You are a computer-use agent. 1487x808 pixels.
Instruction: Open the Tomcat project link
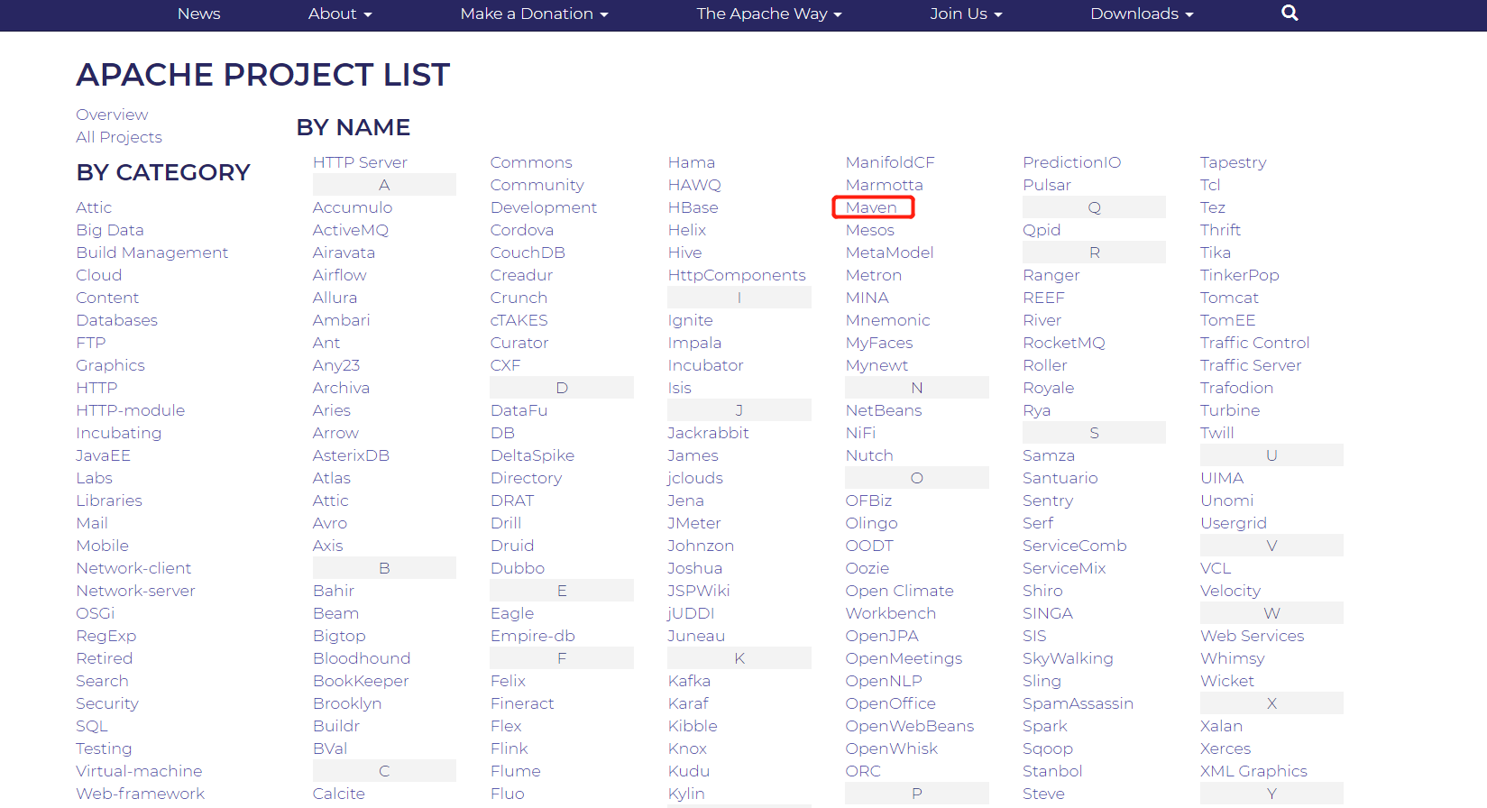click(x=1230, y=298)
